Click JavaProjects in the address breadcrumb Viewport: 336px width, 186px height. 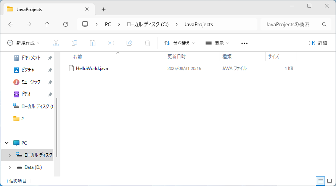point(199,24)
